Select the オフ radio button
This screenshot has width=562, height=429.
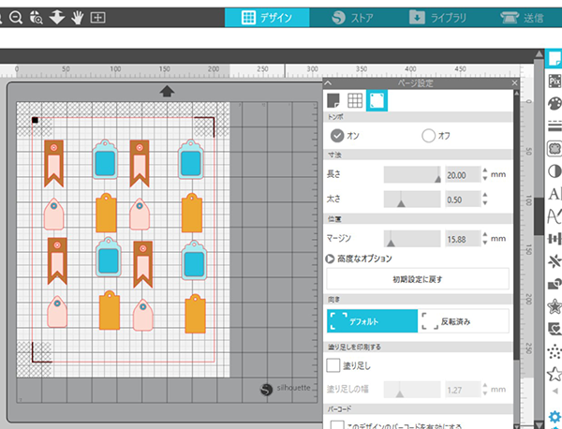(x=428, y=136)
